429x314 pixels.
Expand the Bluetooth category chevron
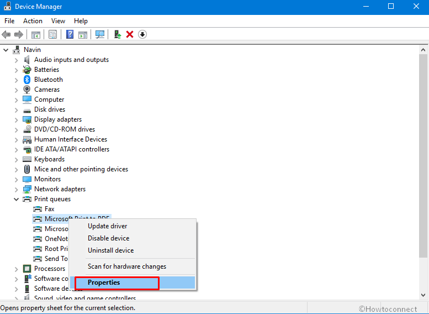point(17,80)
